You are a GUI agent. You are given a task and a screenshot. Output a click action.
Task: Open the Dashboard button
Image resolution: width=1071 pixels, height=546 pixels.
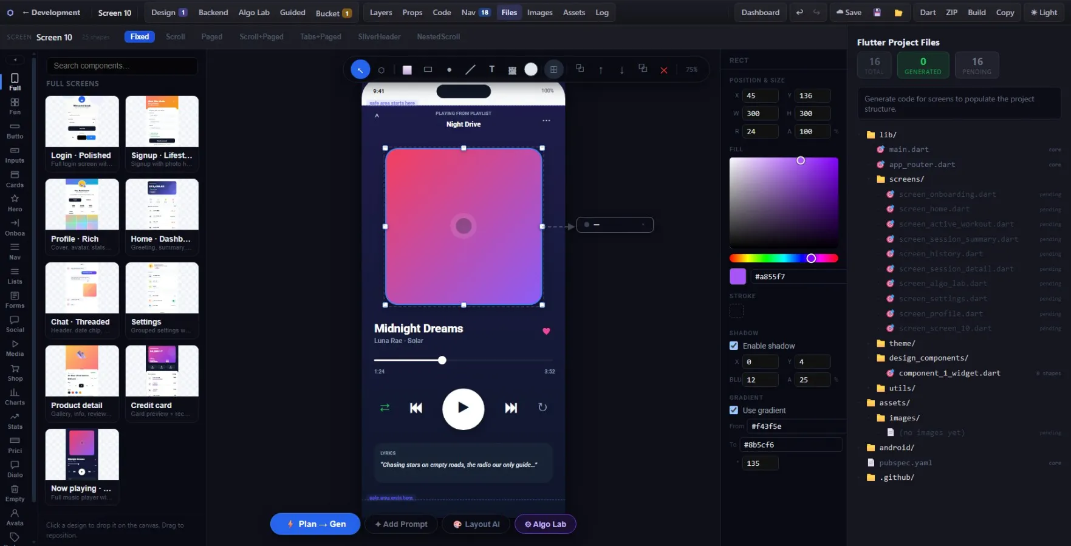[760, 12]
